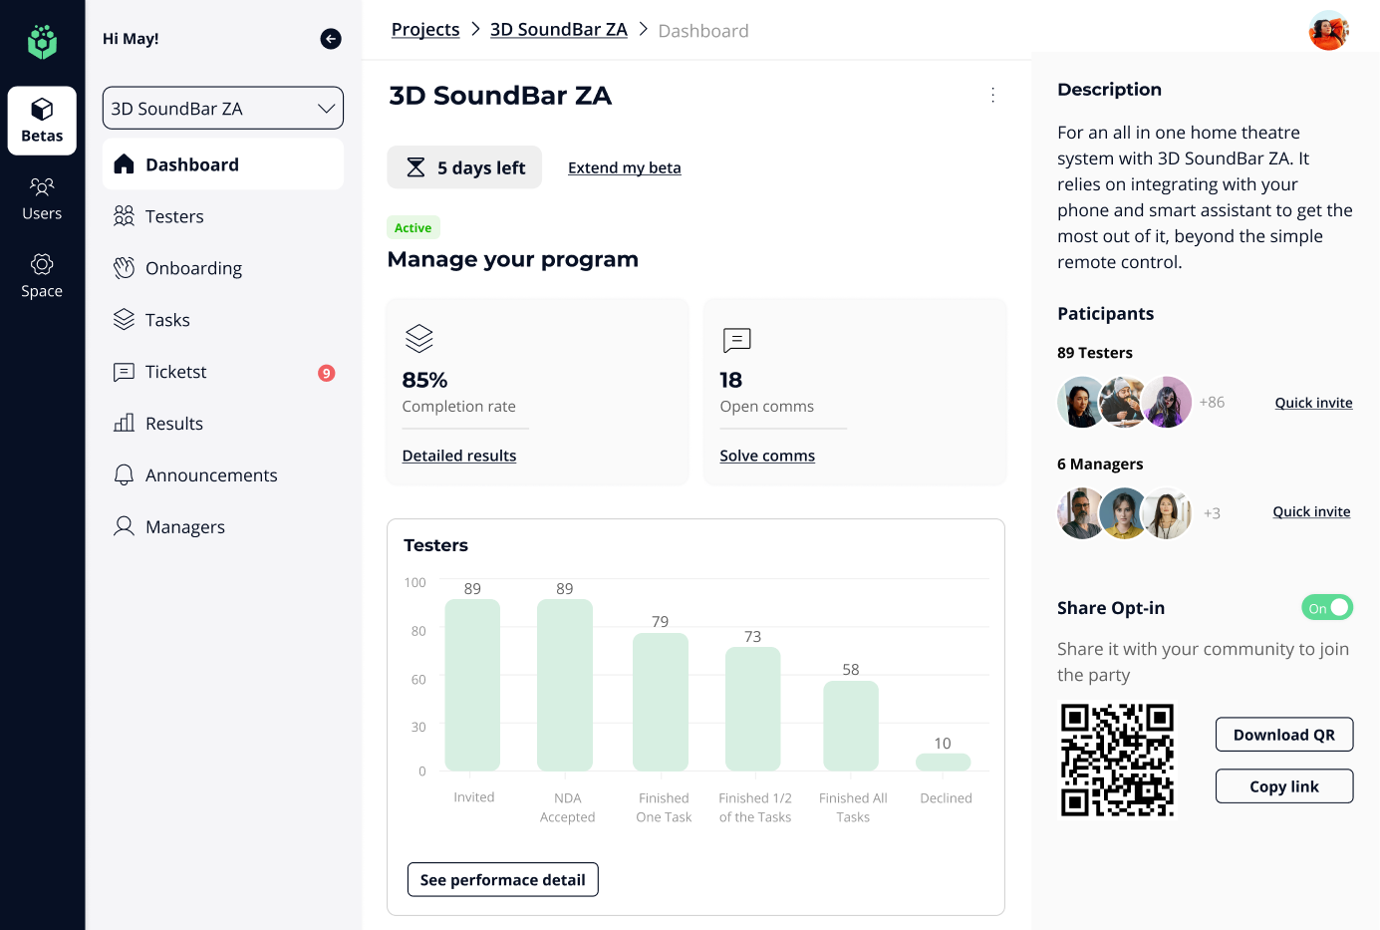Click the Projects breadcrumb link

point(425,30)
